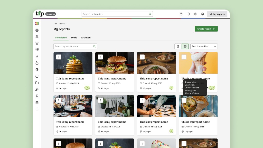Click shared avatars on the ice cream card

212,88
